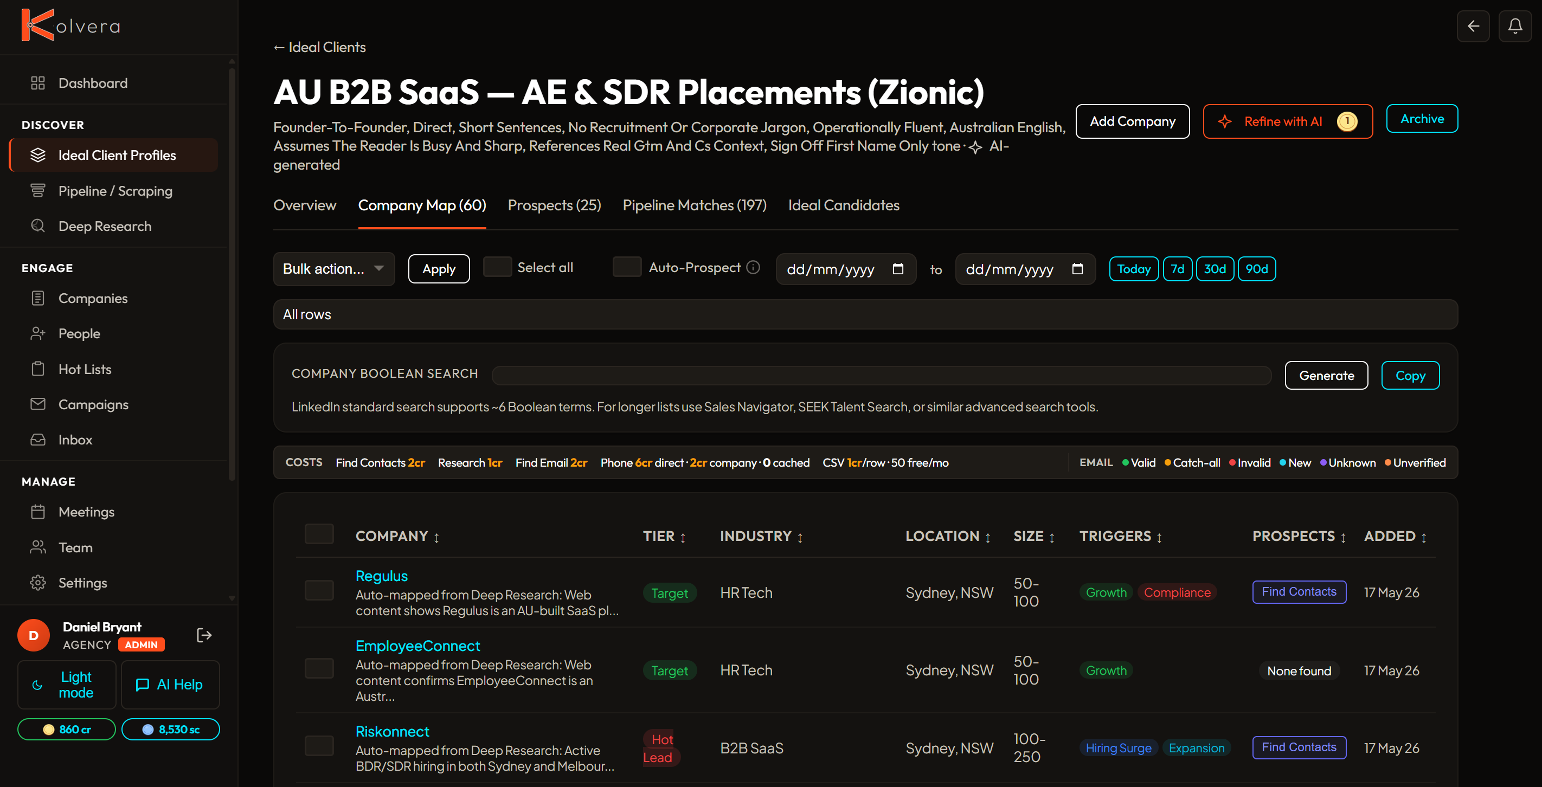Select the Company Map (60) tab
Viewport: 1542px width, 787px height.
pos(422,205)
